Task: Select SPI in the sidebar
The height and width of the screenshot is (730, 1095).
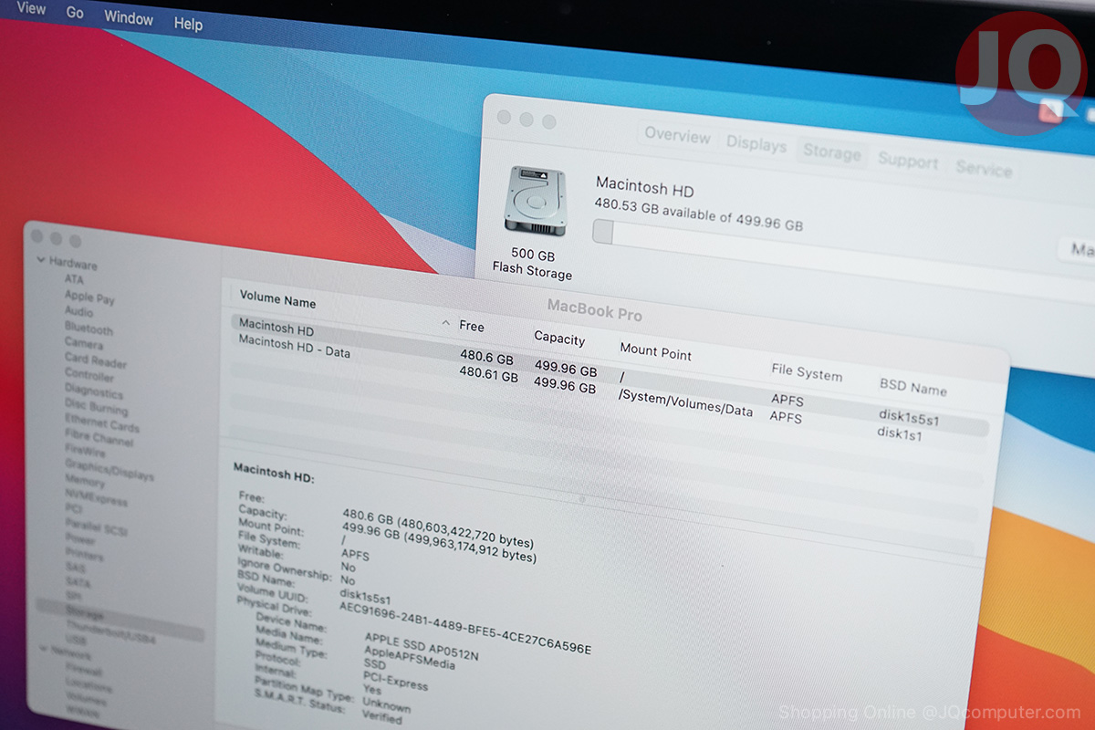Action: 73,596
